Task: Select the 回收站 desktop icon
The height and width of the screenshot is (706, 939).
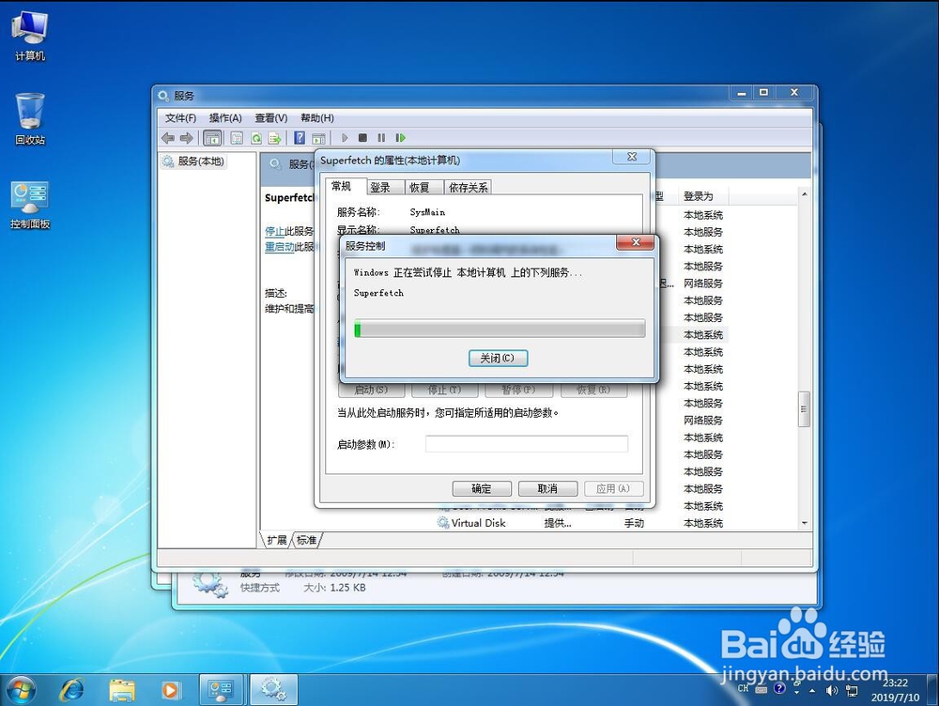Action: [30, 118]
